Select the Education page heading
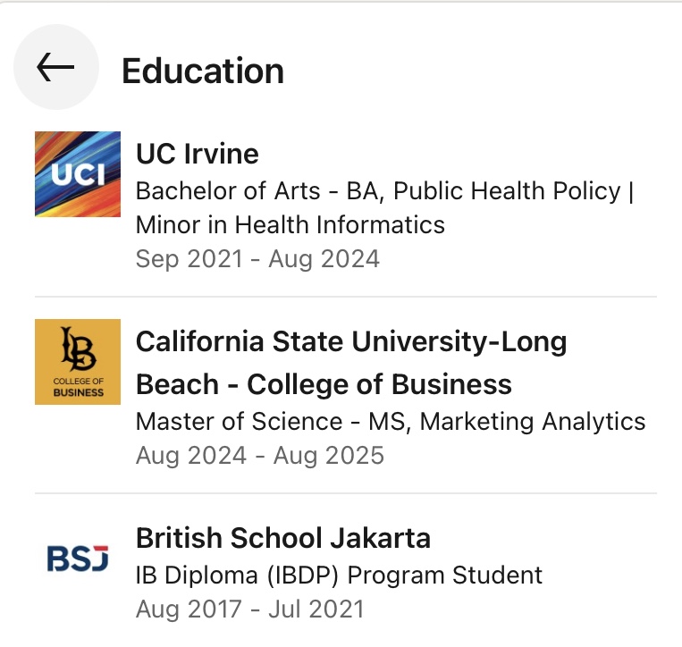 (203, 71)
